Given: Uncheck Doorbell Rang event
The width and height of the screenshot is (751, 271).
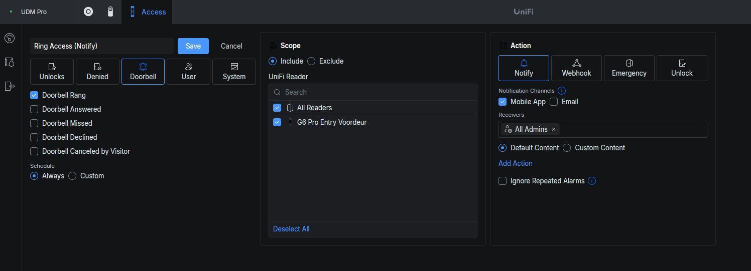Looking at the screenshot, I should pyautogui.click(x=34, y=95).
